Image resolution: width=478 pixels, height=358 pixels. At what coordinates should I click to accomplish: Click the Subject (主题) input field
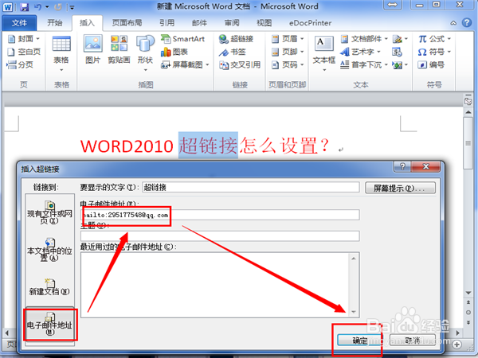[x=220, y=236]
